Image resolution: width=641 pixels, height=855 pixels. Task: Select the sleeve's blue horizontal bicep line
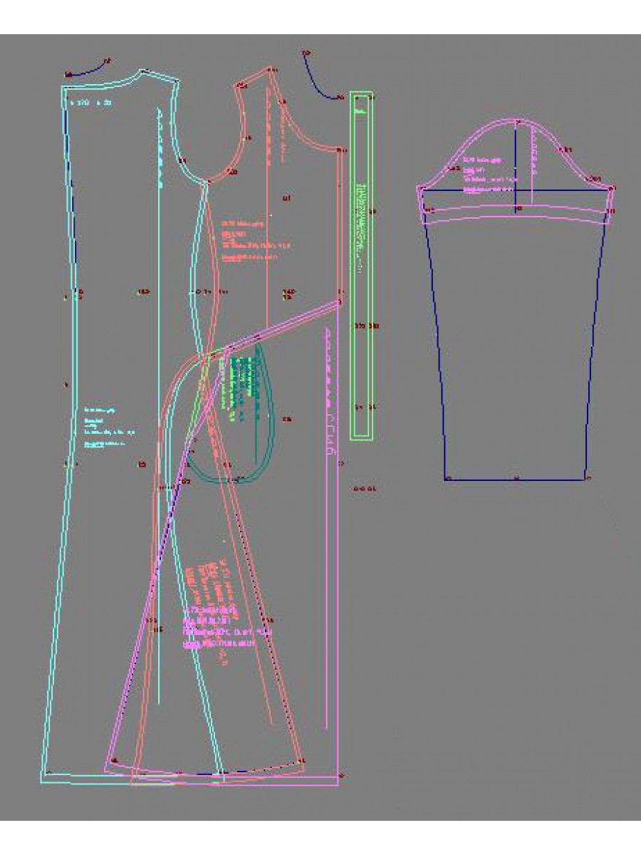pos(484,190)
